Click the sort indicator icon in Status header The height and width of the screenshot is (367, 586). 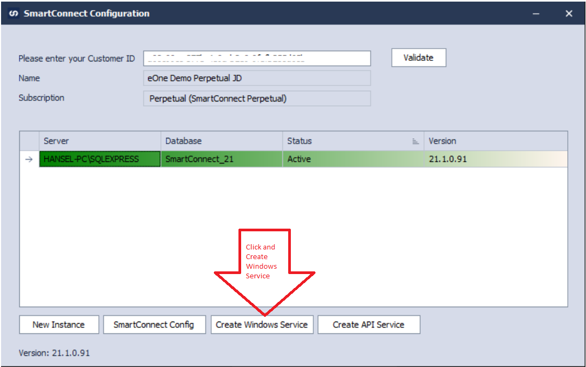click(x=415, y=141)
